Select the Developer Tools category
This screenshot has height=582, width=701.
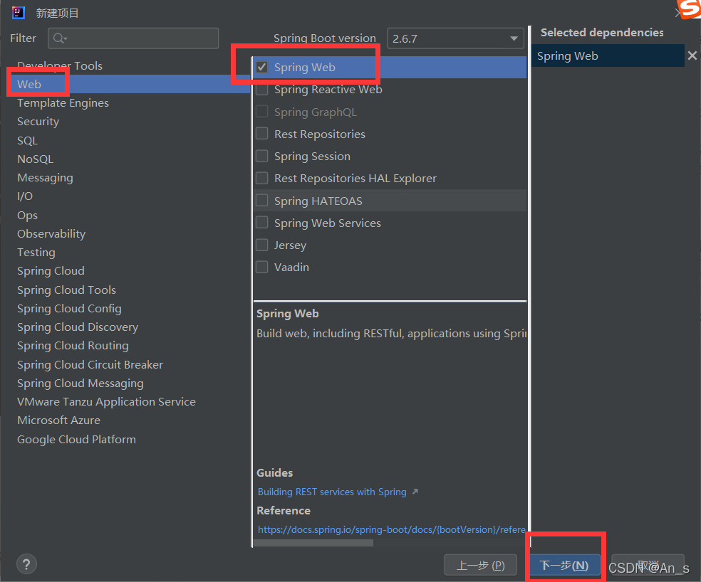pyautogui.click(x=60, y=65)
